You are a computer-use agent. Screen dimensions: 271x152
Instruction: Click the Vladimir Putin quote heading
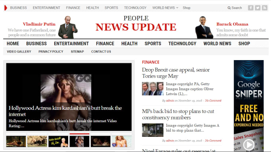[x=39, y=24]
